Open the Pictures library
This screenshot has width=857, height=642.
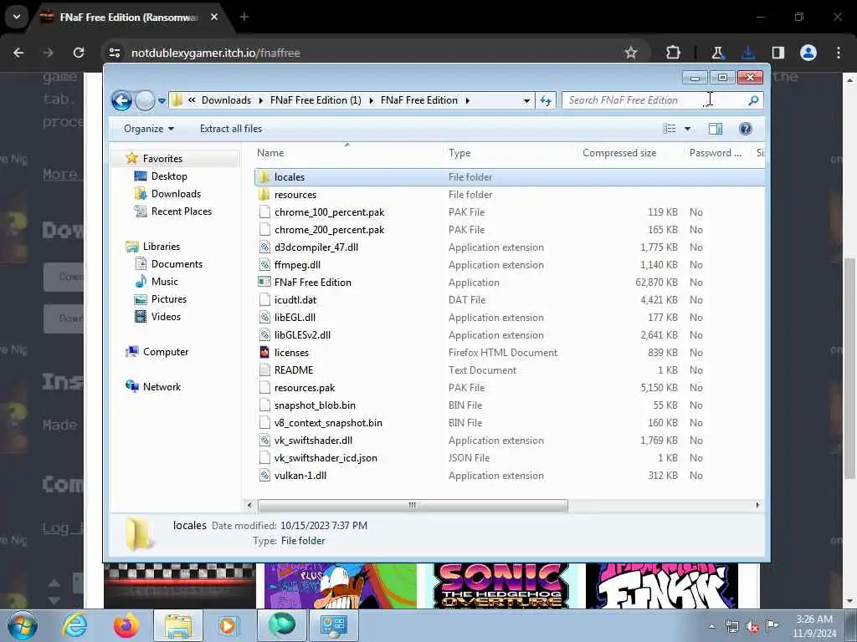pyautogui.click(x=168, y=299)
